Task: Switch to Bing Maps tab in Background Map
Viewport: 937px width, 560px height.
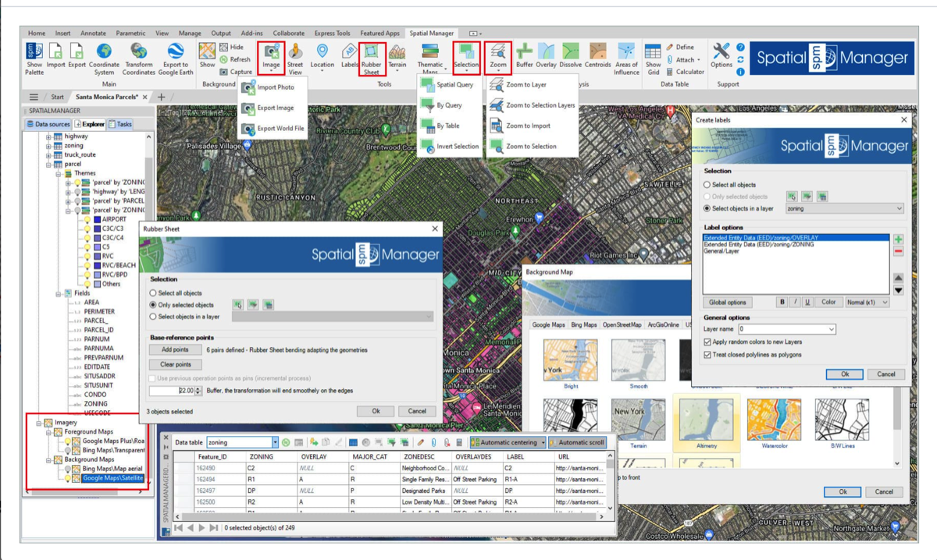Action: coord(583,324)
